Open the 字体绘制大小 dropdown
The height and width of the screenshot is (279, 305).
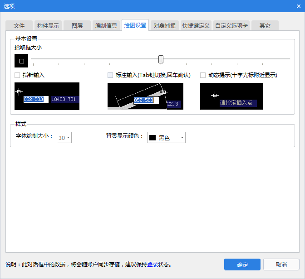point(64,138)
